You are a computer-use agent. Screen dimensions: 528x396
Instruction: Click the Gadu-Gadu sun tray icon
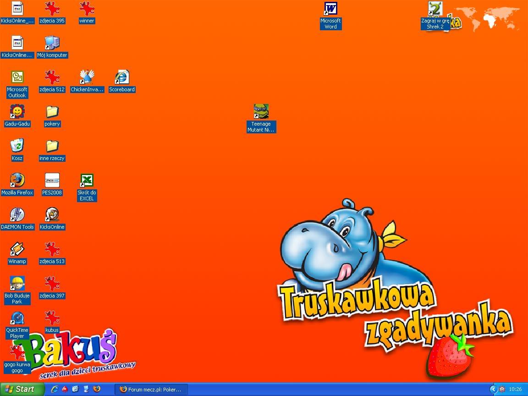(502, 390)
